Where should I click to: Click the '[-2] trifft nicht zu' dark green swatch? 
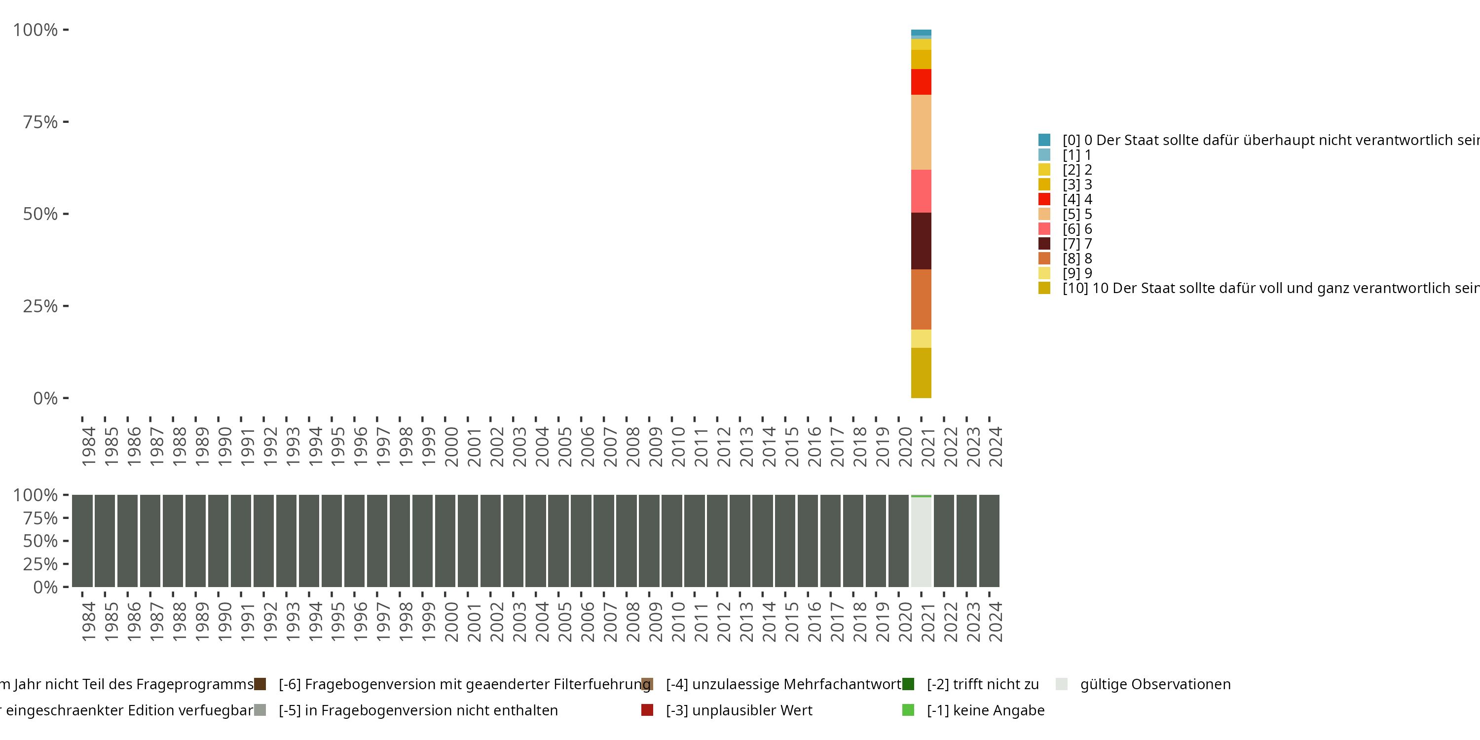pyautogui.click(x=908, y=684)
